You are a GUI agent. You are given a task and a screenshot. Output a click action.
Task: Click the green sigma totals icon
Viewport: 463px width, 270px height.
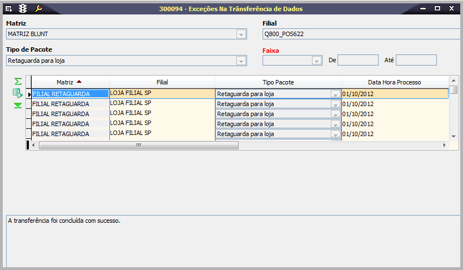[x=18, y=82]
